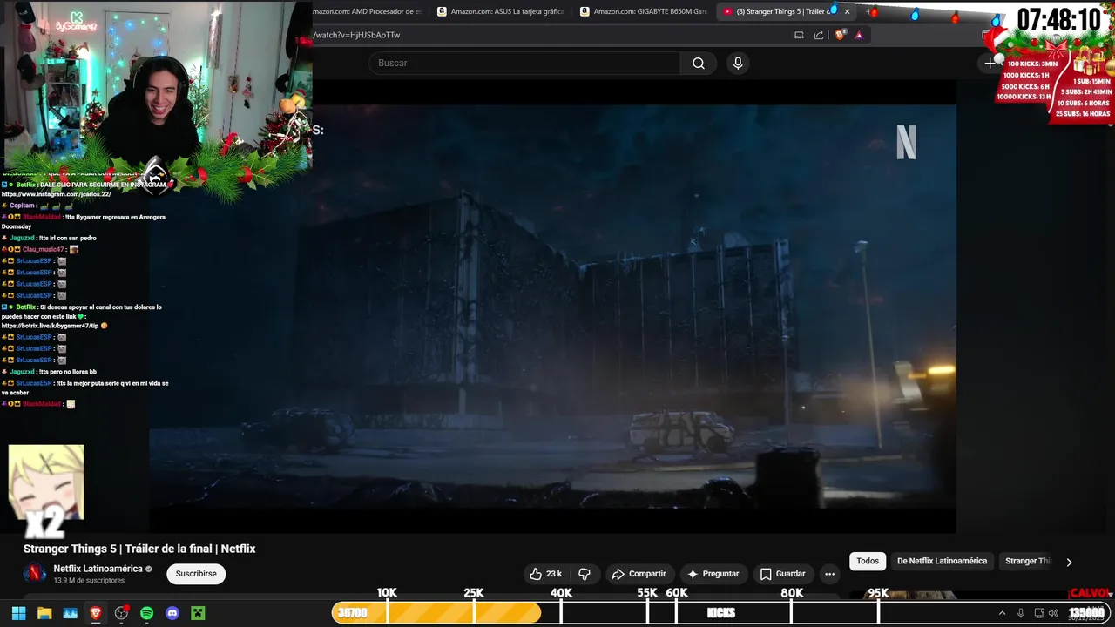Open OBS Studio from taskbar
Image resolution: width=1115 pixels, height=627 pixels.
coord(121,613)
